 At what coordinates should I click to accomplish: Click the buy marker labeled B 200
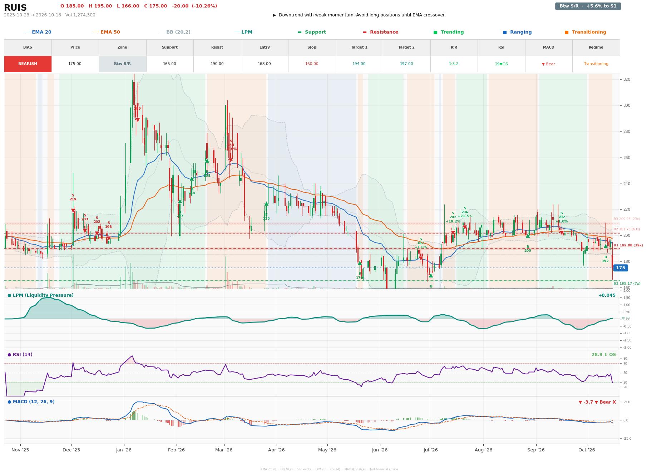click(528, 235)
